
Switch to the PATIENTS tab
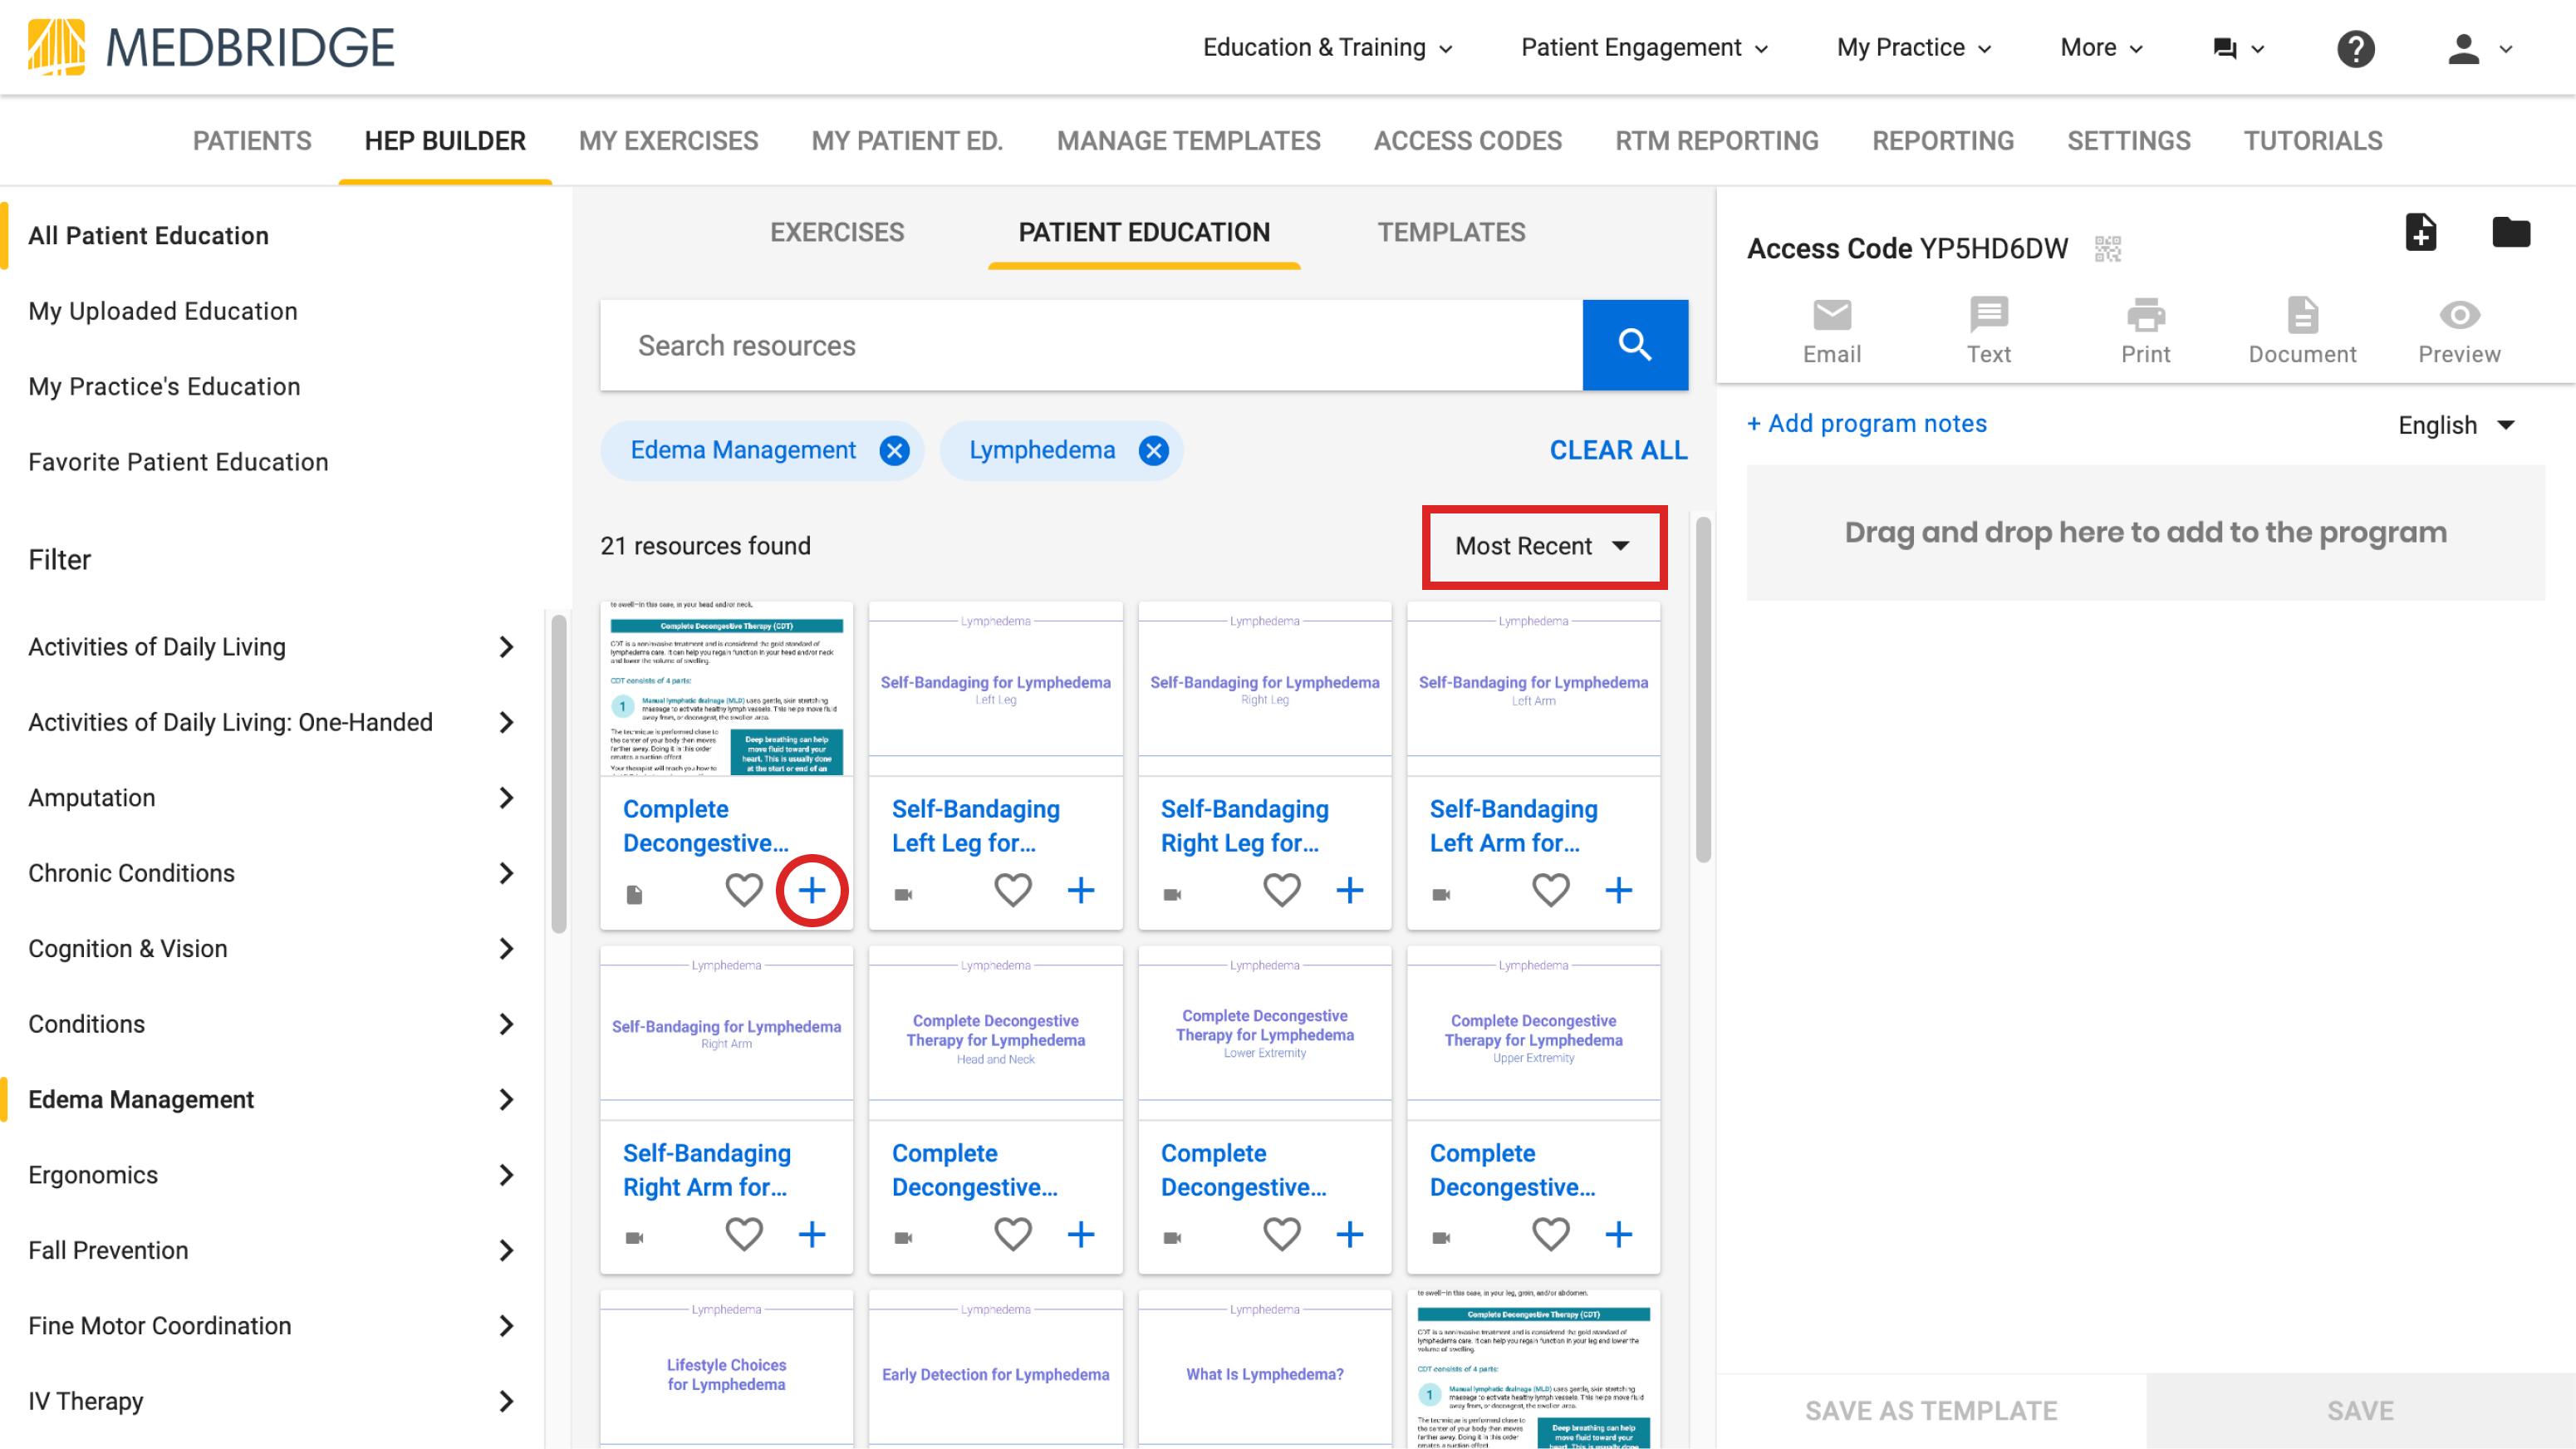pyautogui.click(x=252, y=141)
